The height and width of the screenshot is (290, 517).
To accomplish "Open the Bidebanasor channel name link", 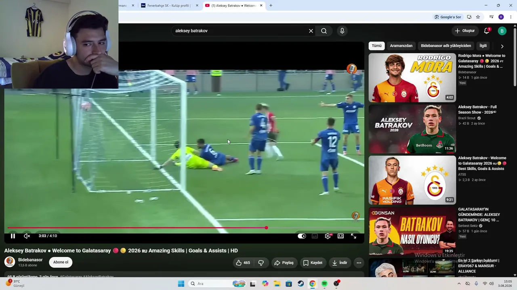I will pyautogui.click(x=30, y=260).
